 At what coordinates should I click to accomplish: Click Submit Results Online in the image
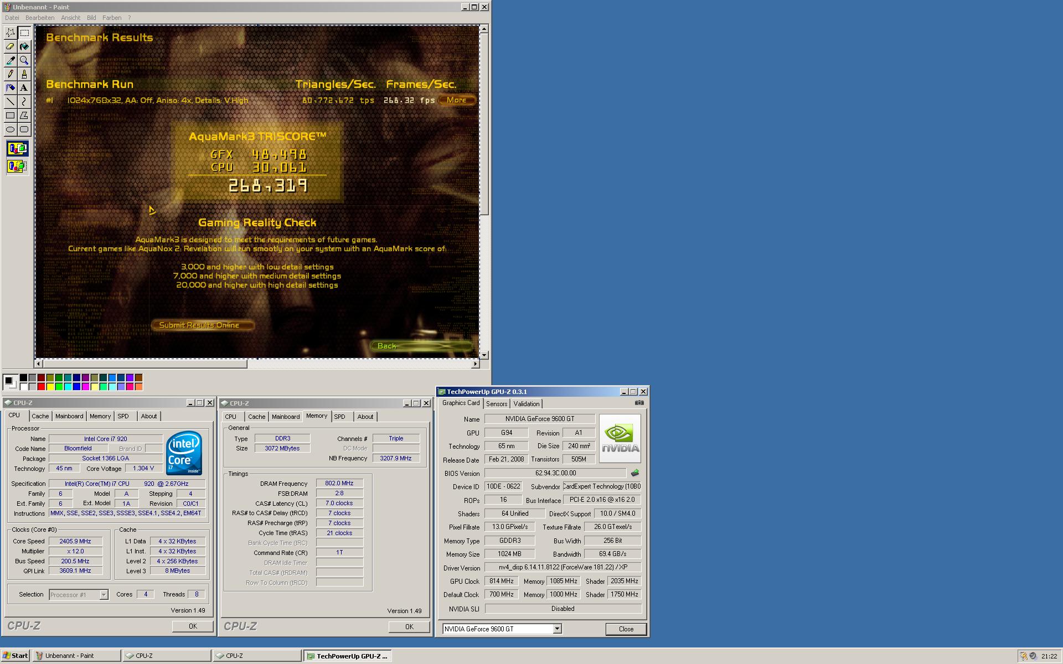click(203, 325)
